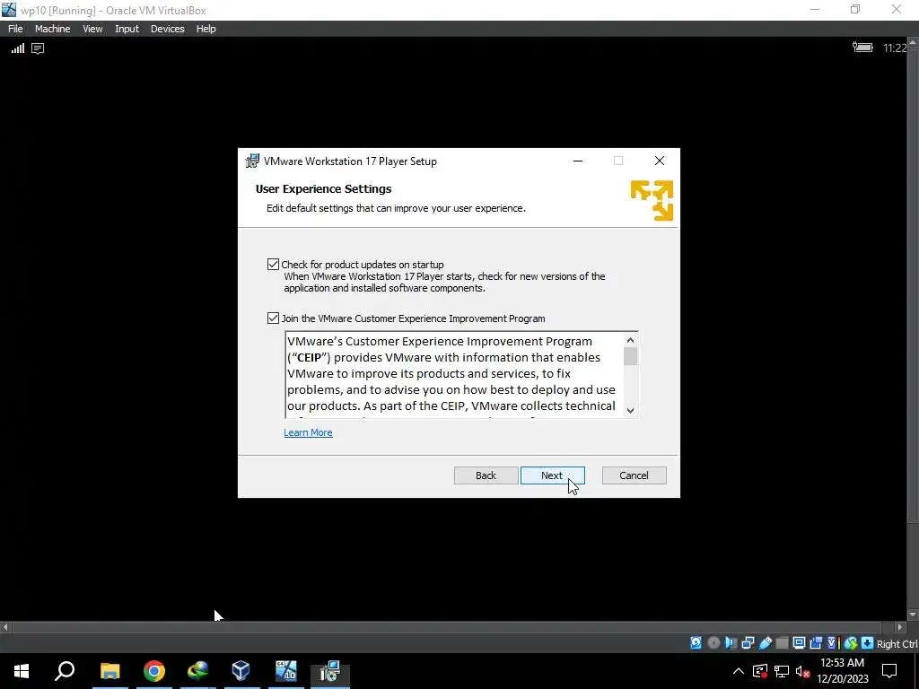Viewport: 919px width, 689px height.
Task: Click the VirtualBox mouse integration status icon
Action: [851, 642]
